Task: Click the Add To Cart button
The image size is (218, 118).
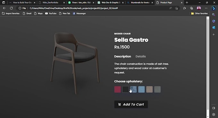Action: (x=131, y=105)
